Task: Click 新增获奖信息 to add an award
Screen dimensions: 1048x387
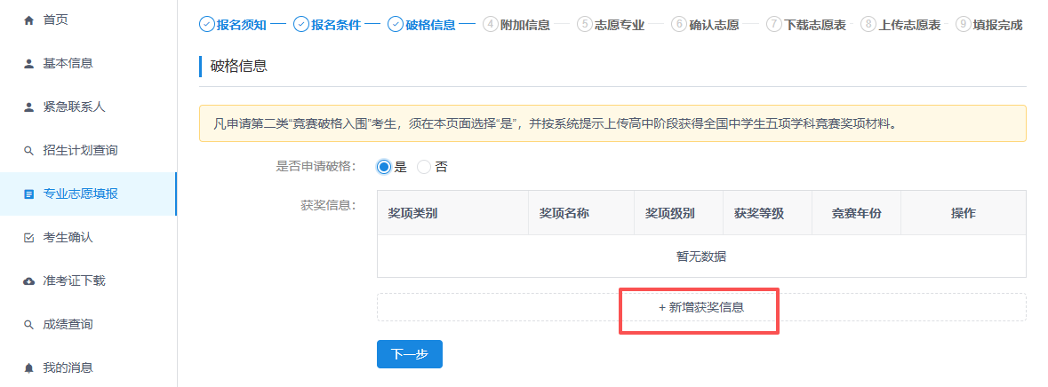Action: coord(700,307)
